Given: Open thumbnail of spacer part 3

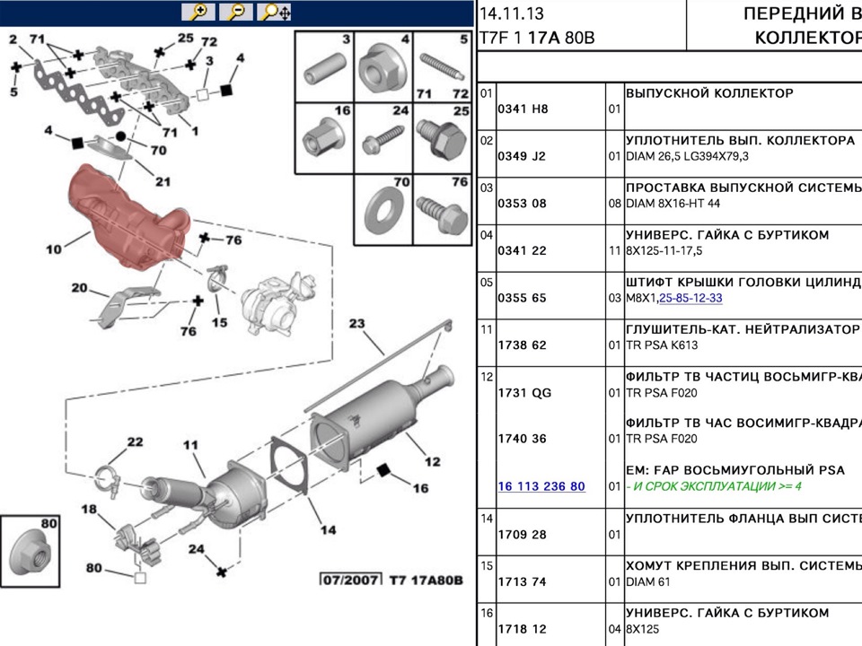Looking at the screenshot, I should pos(325,67).
